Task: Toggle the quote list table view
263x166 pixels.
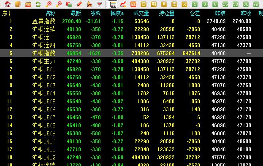Action: 113,4
